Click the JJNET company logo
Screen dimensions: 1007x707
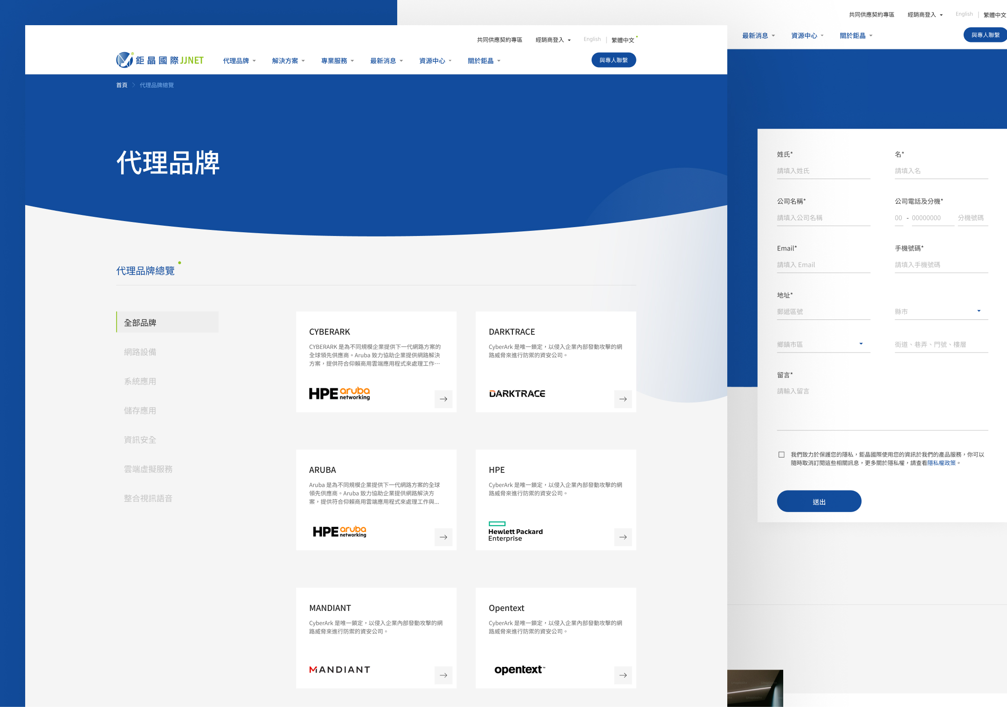[160, 59]
